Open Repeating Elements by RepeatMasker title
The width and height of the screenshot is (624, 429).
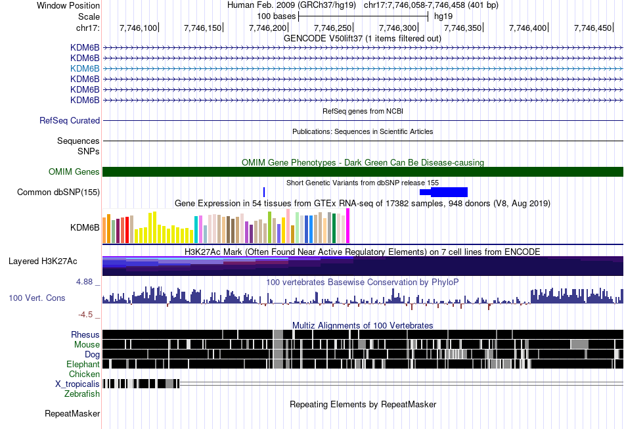363,405
